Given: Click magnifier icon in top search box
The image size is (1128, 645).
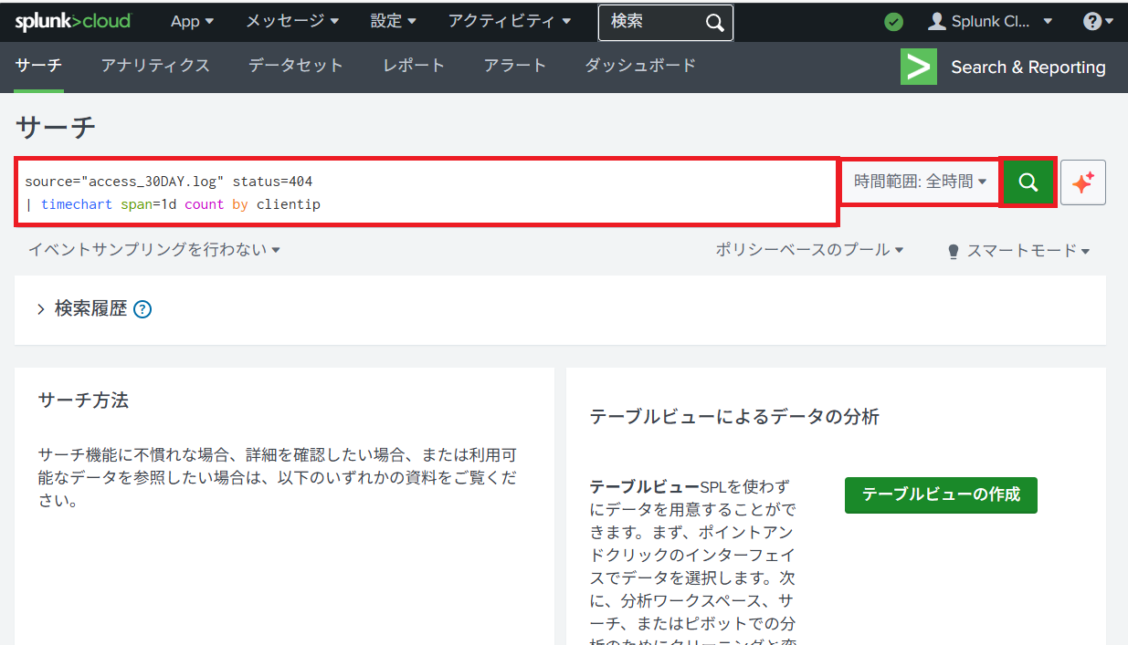Looking at the screenshot, I should [715, 22].
